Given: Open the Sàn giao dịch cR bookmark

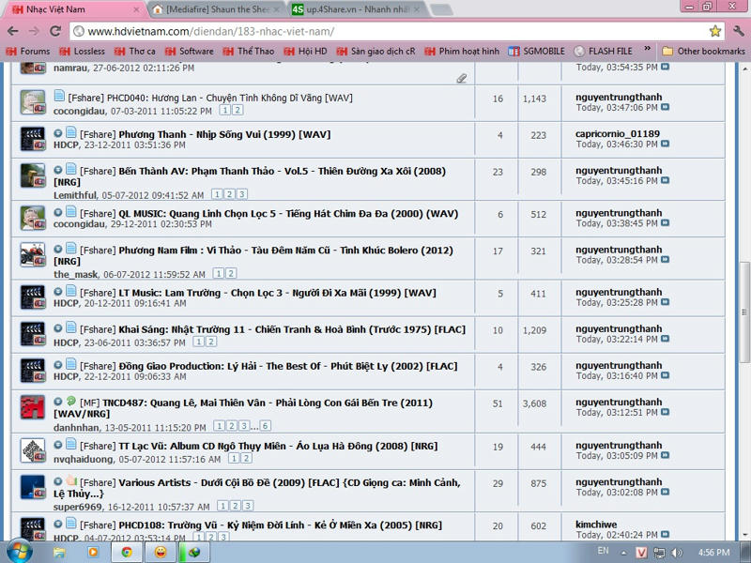Looking at the screenshot, I should tap(376, 52).
